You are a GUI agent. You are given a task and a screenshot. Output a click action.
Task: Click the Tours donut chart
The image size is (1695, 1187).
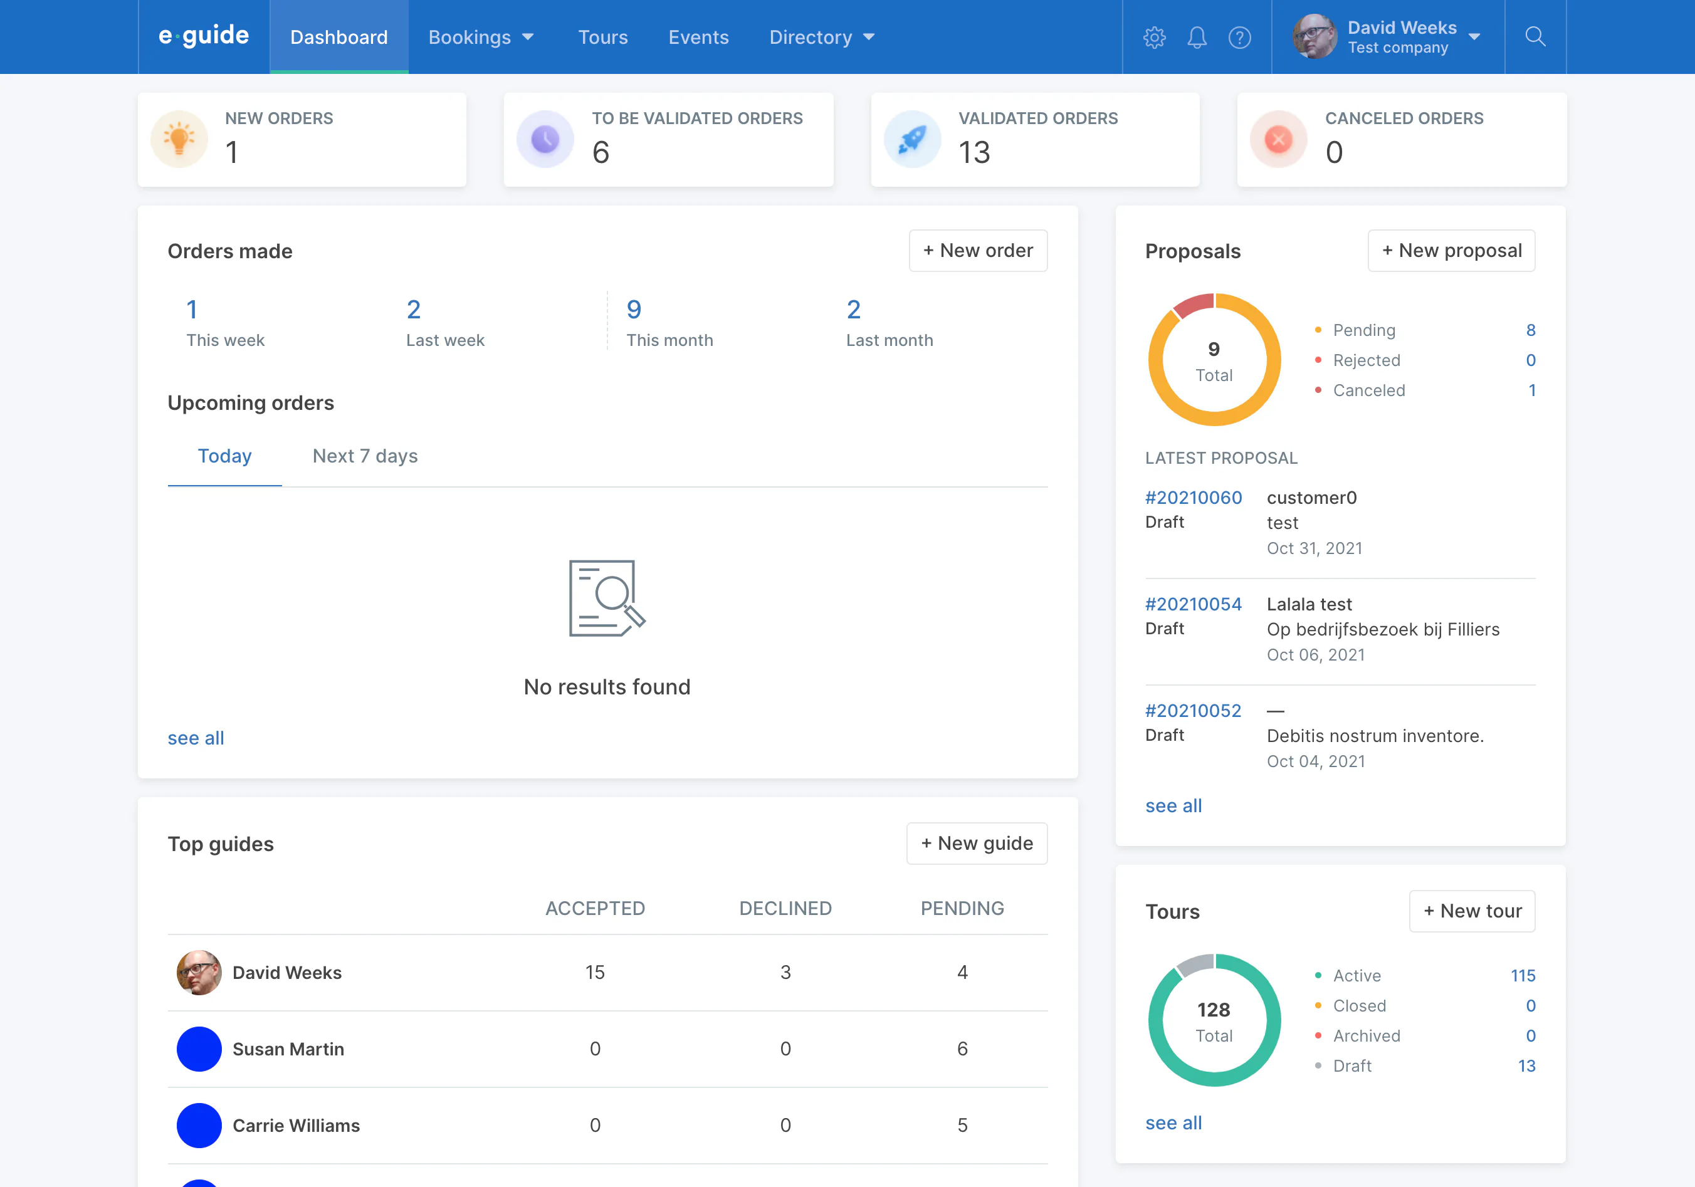1214,1020
